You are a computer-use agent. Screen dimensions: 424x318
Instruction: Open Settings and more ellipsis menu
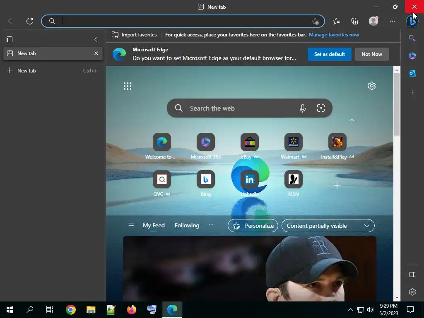(x=393, y=21)
